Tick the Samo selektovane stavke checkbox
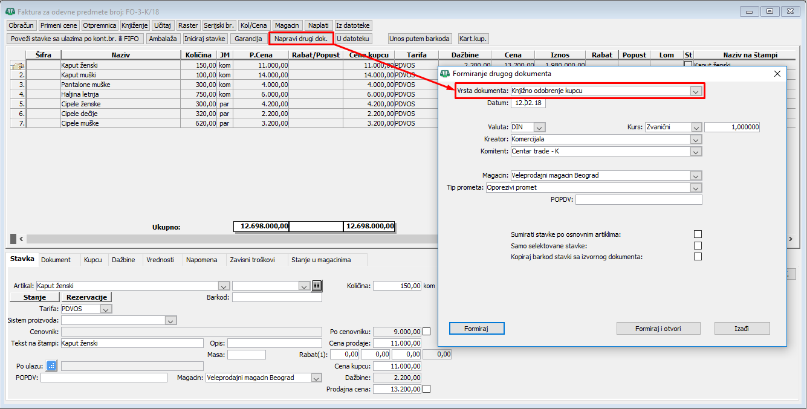This screenshot has height=409, width=807. (698, 245)
